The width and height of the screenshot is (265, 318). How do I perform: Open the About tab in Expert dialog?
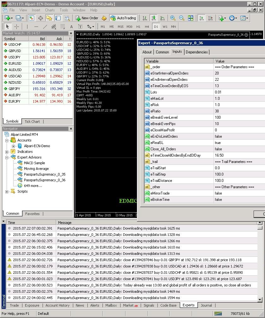(147, 52)
